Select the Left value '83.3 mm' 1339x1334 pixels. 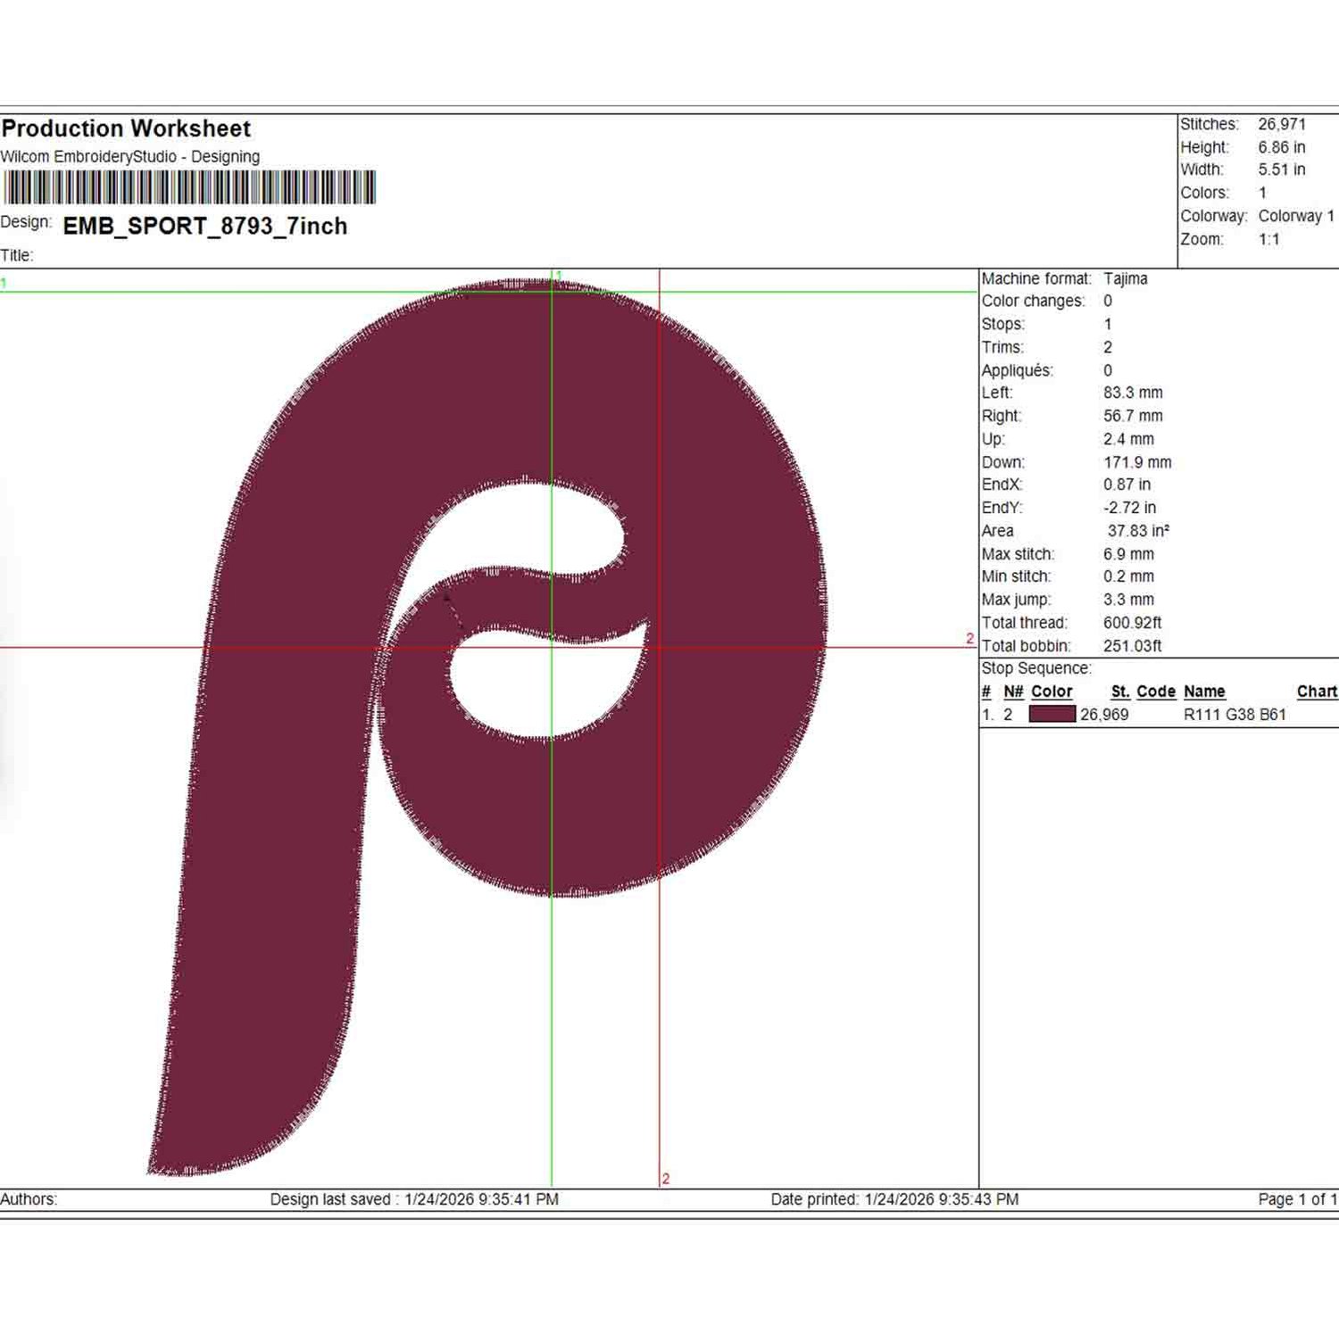1133,393
